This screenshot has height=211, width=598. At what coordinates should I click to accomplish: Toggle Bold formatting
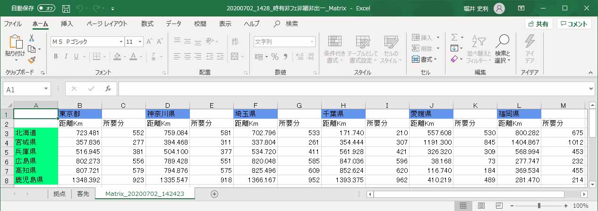[55, 57]
